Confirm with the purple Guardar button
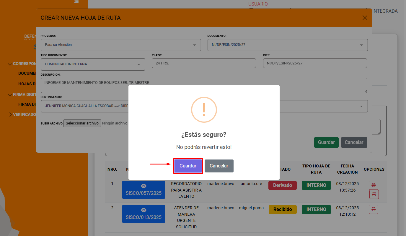 point(188,166)
